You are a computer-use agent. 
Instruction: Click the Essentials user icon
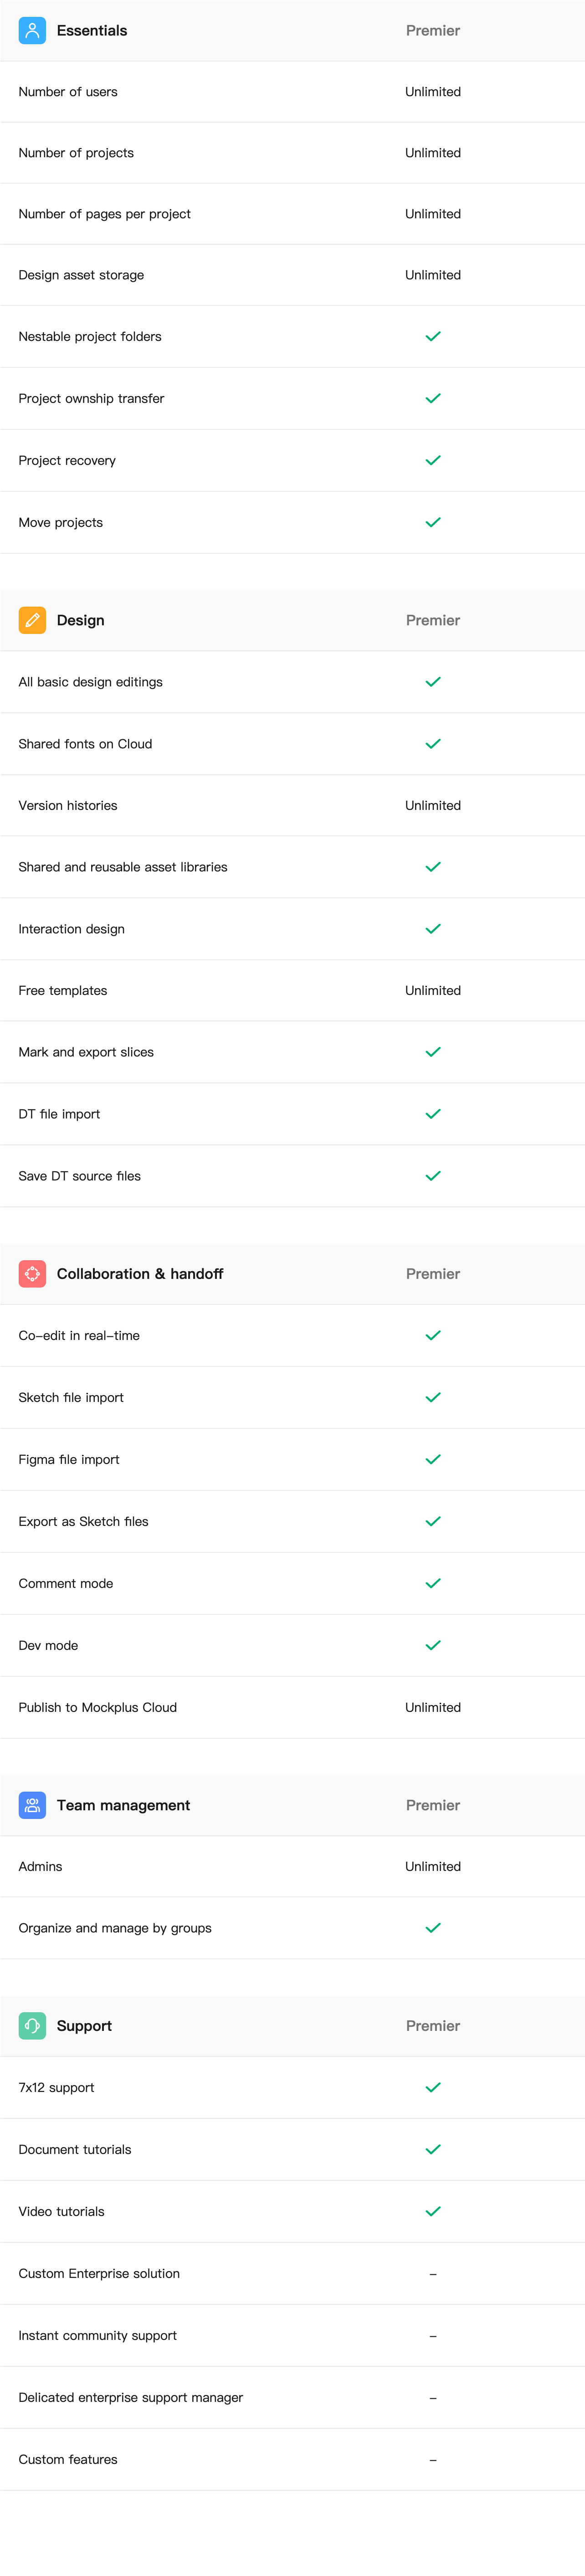pos(32,31)
